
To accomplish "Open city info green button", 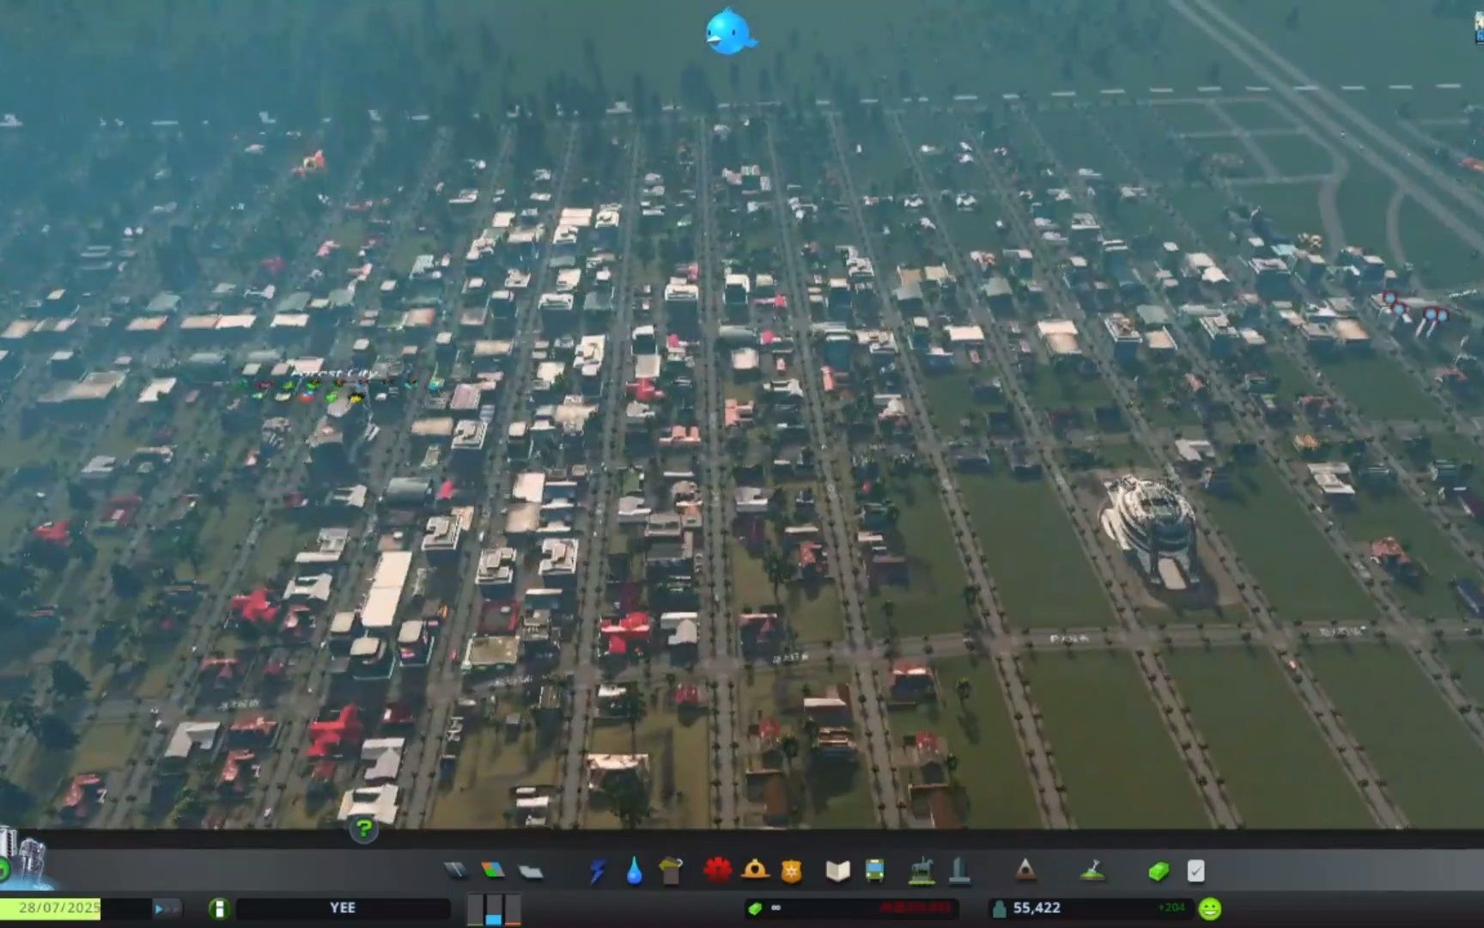I will point(219,908).
